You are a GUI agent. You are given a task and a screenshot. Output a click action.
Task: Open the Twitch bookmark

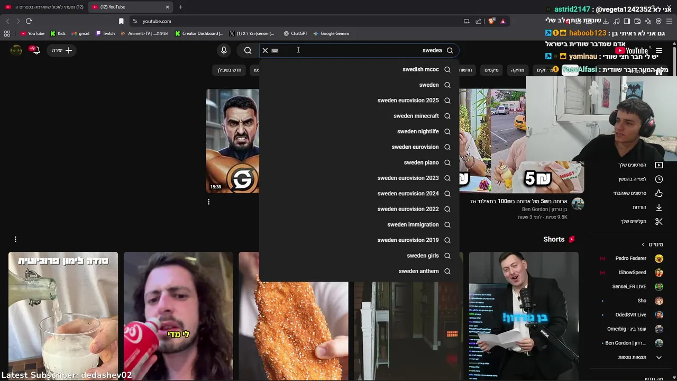coord(105,33)
